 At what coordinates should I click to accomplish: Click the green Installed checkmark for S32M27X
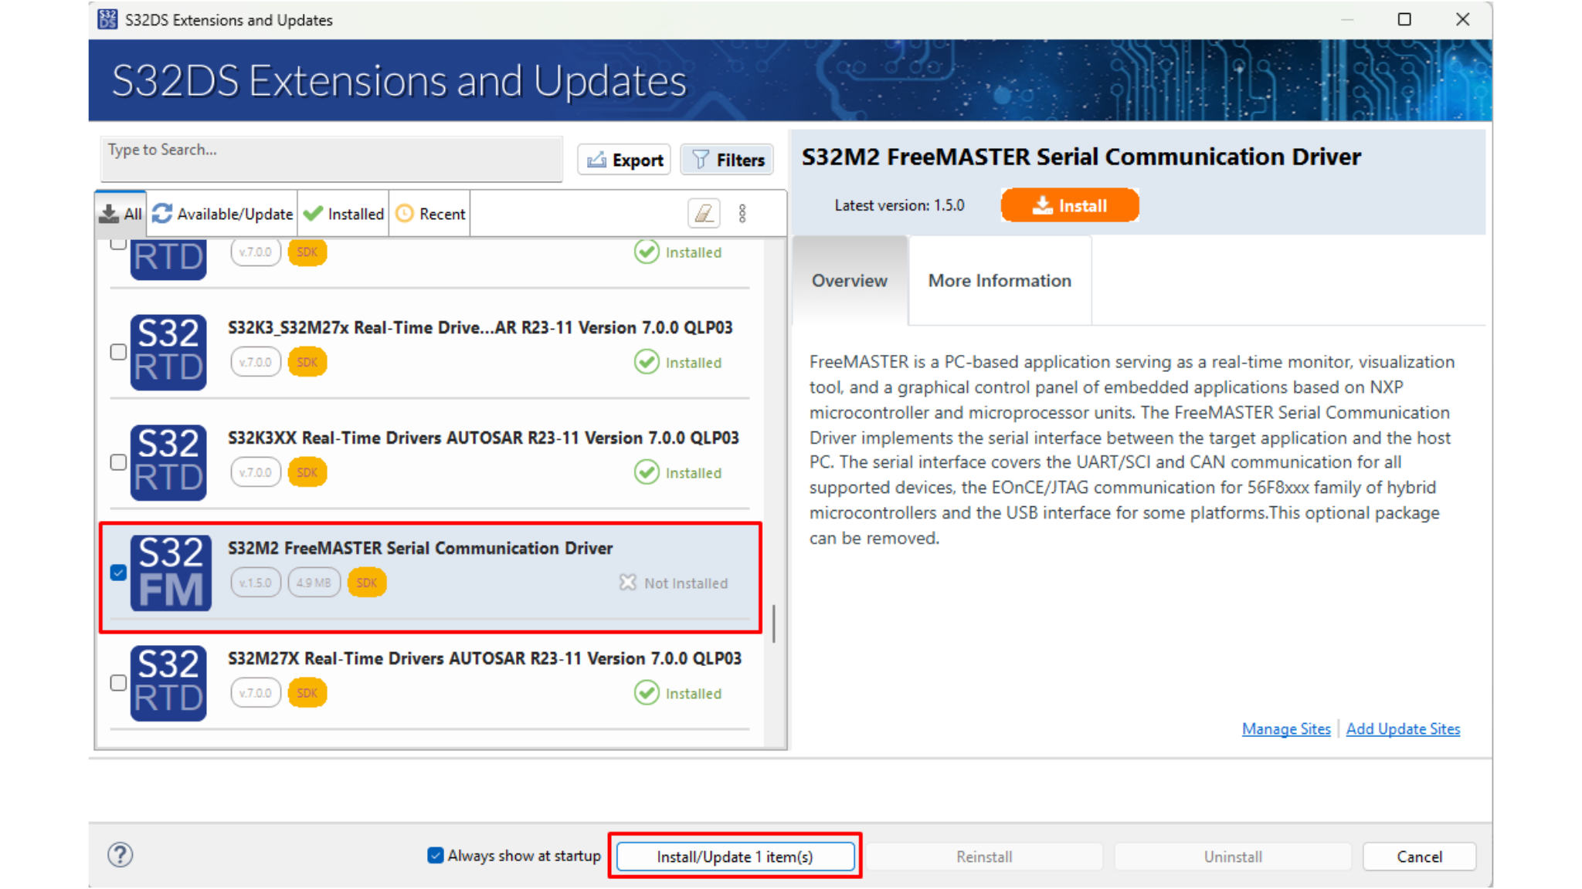[x=647, y=693]
